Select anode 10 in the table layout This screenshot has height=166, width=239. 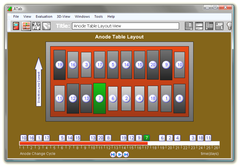(180, 65)
